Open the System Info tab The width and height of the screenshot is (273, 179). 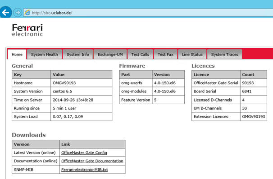coord(77,55)
